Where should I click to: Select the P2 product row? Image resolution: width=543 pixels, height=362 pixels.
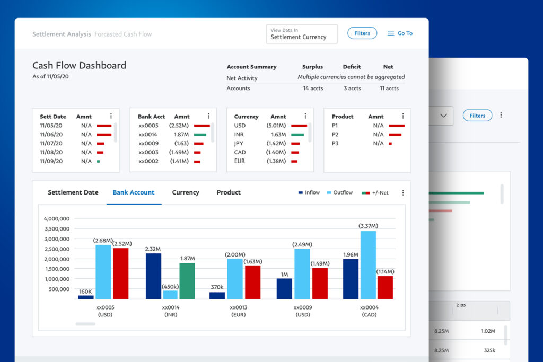368,134
